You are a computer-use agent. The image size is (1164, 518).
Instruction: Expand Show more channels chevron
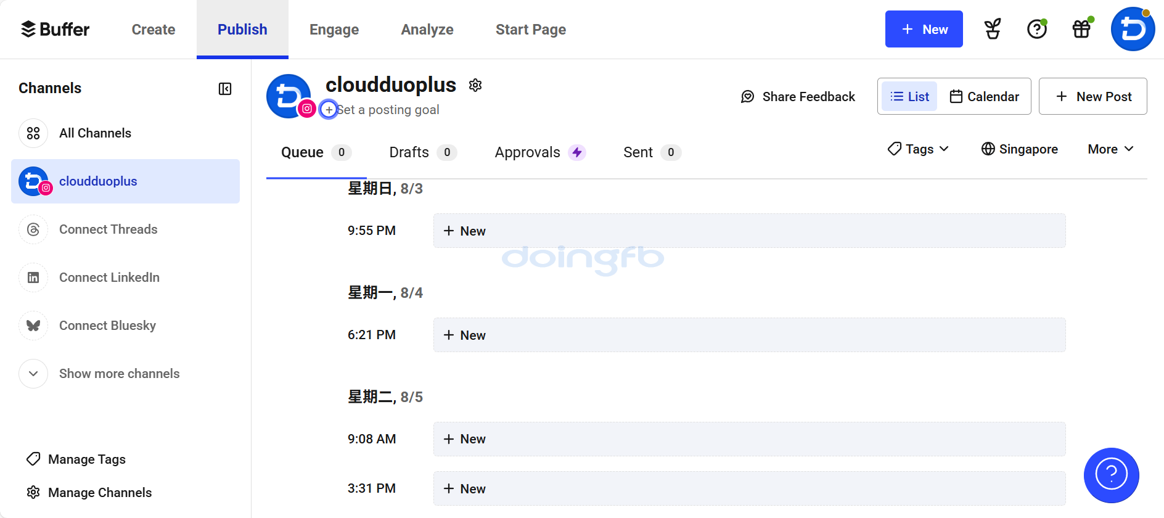pyautogui.click(x=33, y=374)
